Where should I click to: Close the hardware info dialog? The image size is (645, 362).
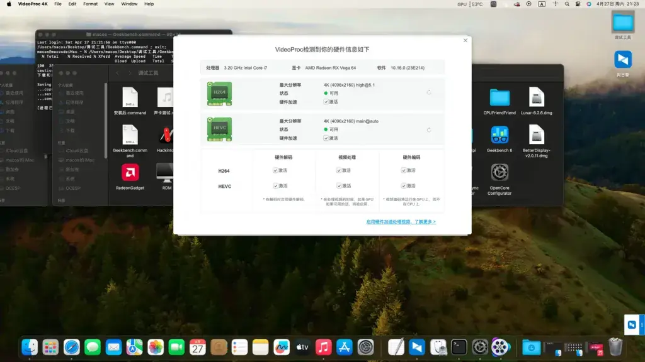click(465, 40)
